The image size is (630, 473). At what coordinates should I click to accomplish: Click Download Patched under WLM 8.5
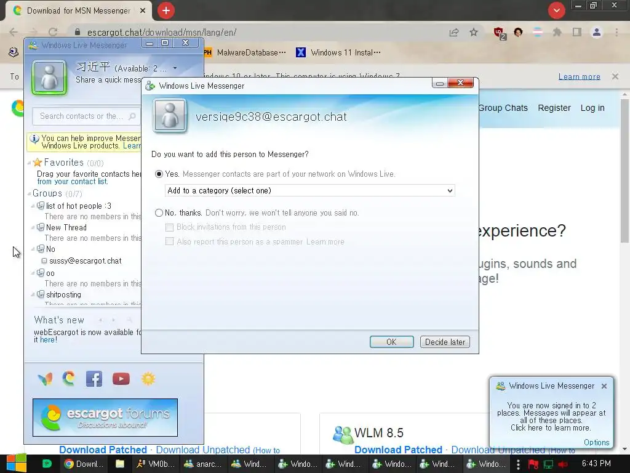398,450
